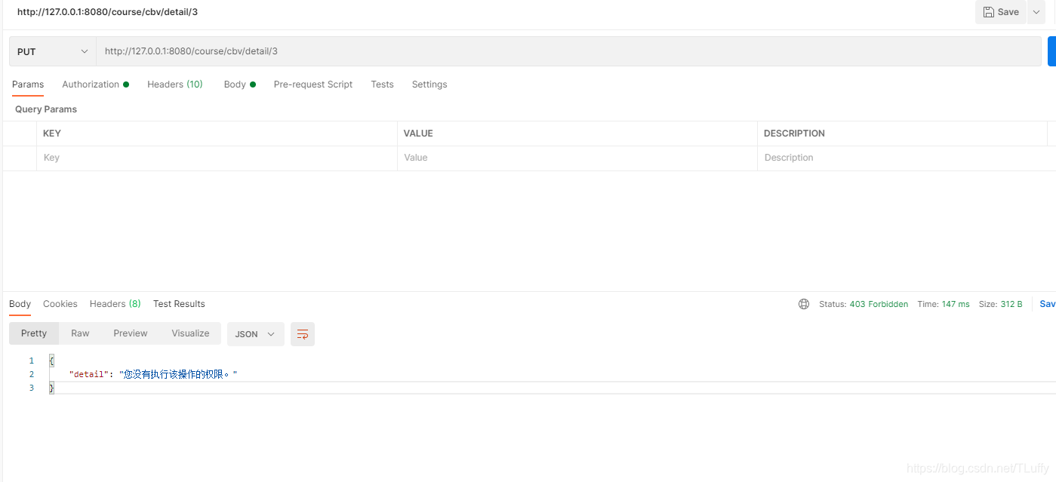Open the Test Results tab
Viewport: 1056px width, 482px height.
tap(179, 304)
